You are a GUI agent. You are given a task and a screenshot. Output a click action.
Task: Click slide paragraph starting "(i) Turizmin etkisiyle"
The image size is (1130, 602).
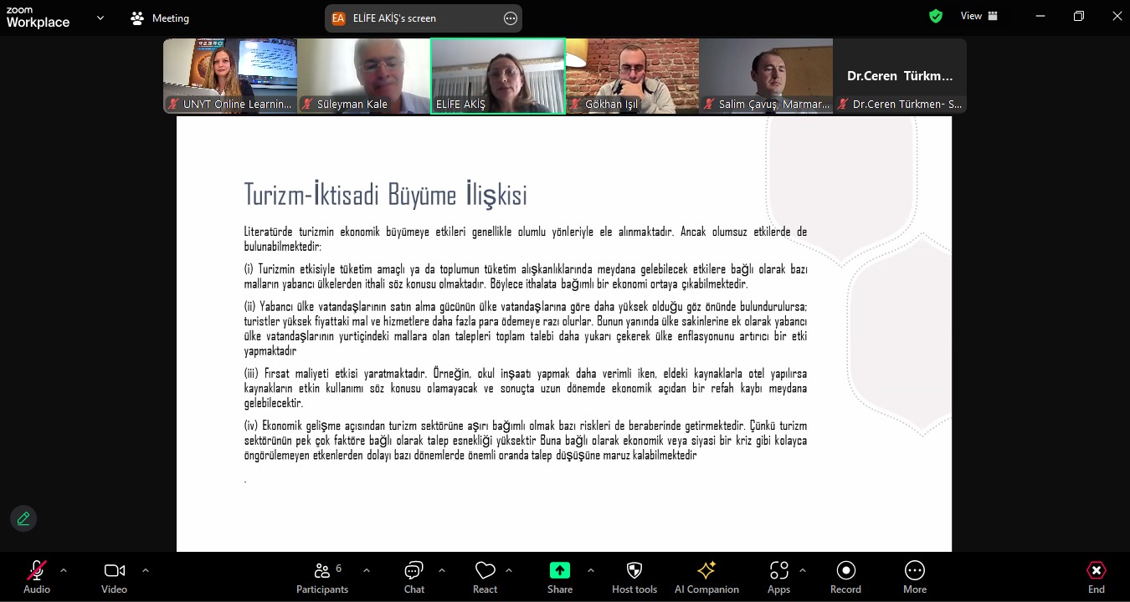tap(526, 277)
